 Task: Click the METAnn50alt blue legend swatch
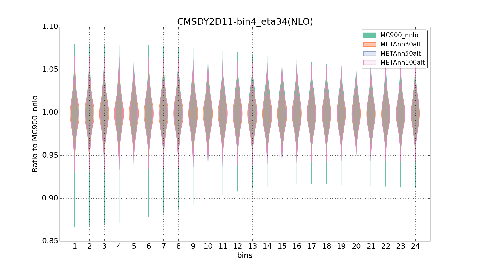coord(370,54)
